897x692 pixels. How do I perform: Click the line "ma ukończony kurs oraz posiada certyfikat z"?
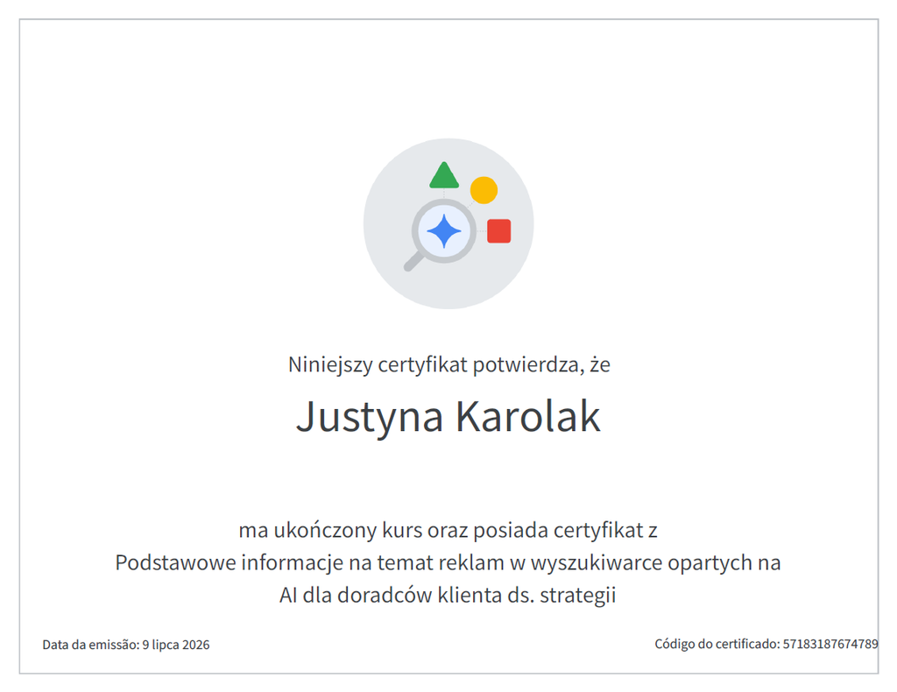[x=448, y=530]
